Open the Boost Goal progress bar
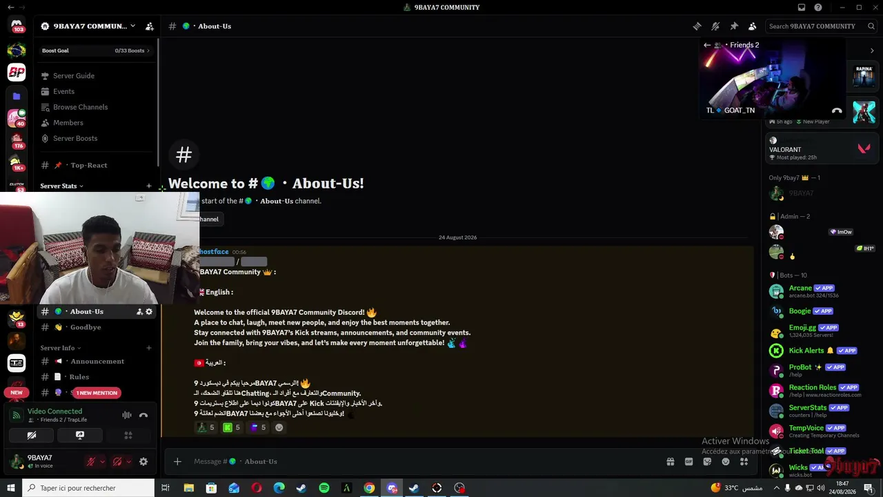 point(95,50)
